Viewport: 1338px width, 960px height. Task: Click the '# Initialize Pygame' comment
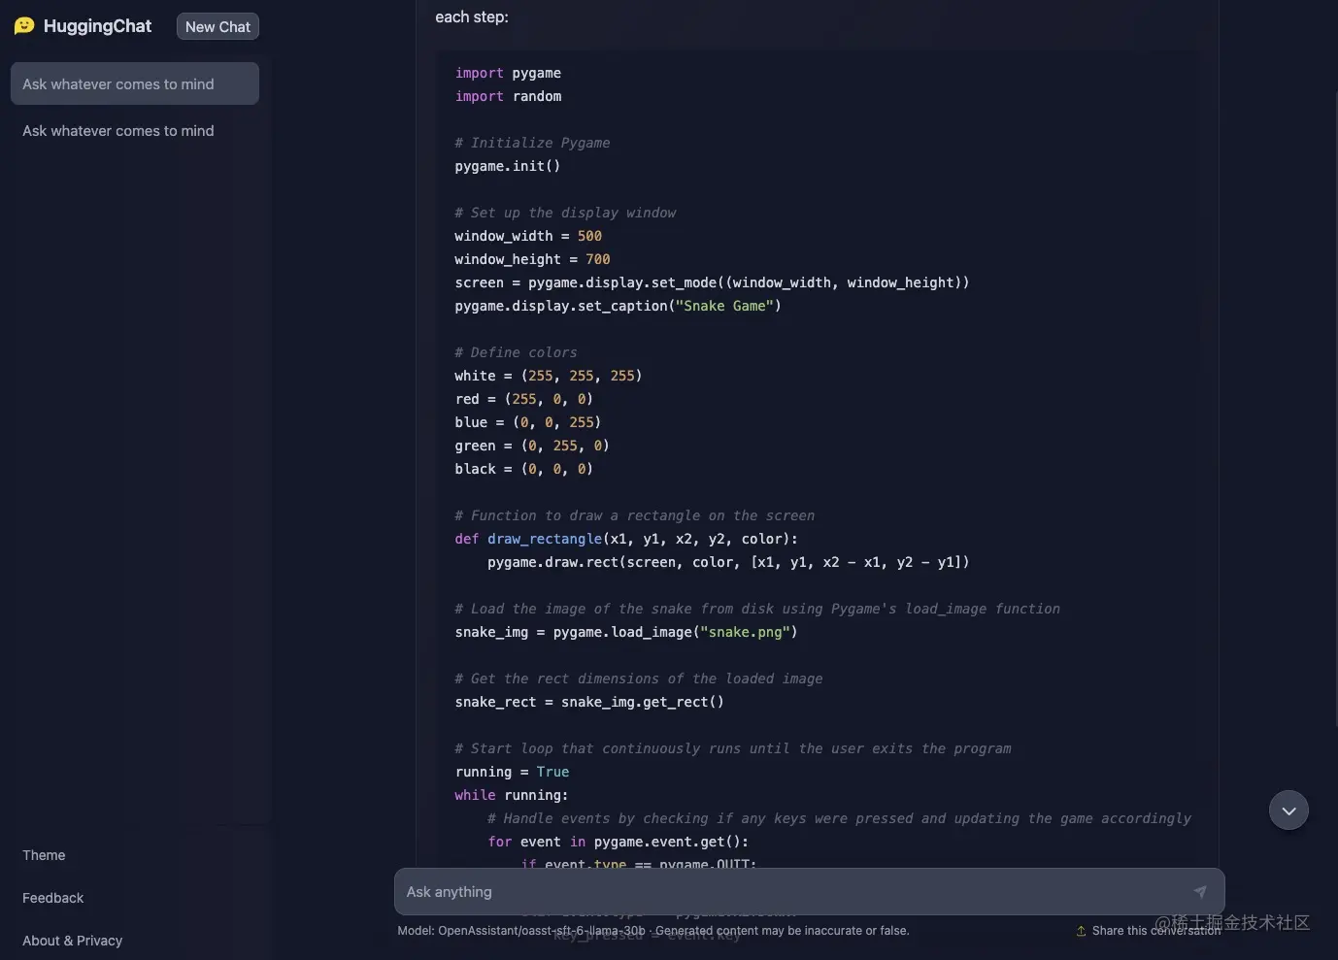[532, 143]
